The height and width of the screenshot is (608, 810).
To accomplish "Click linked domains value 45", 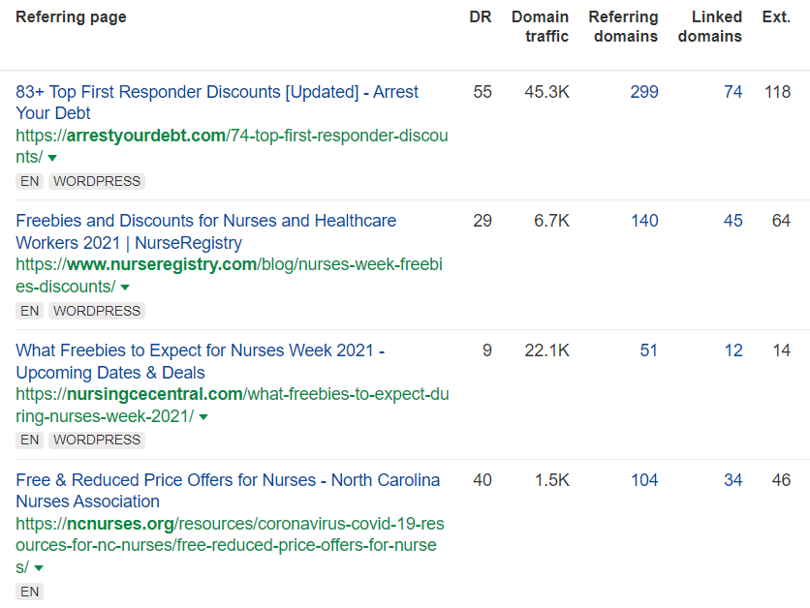I will pyautogui.click(x=732, y=221).
